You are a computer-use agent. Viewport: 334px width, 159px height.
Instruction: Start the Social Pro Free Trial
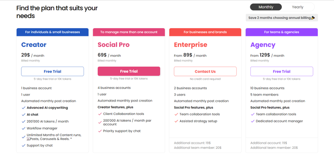[129, 71]
